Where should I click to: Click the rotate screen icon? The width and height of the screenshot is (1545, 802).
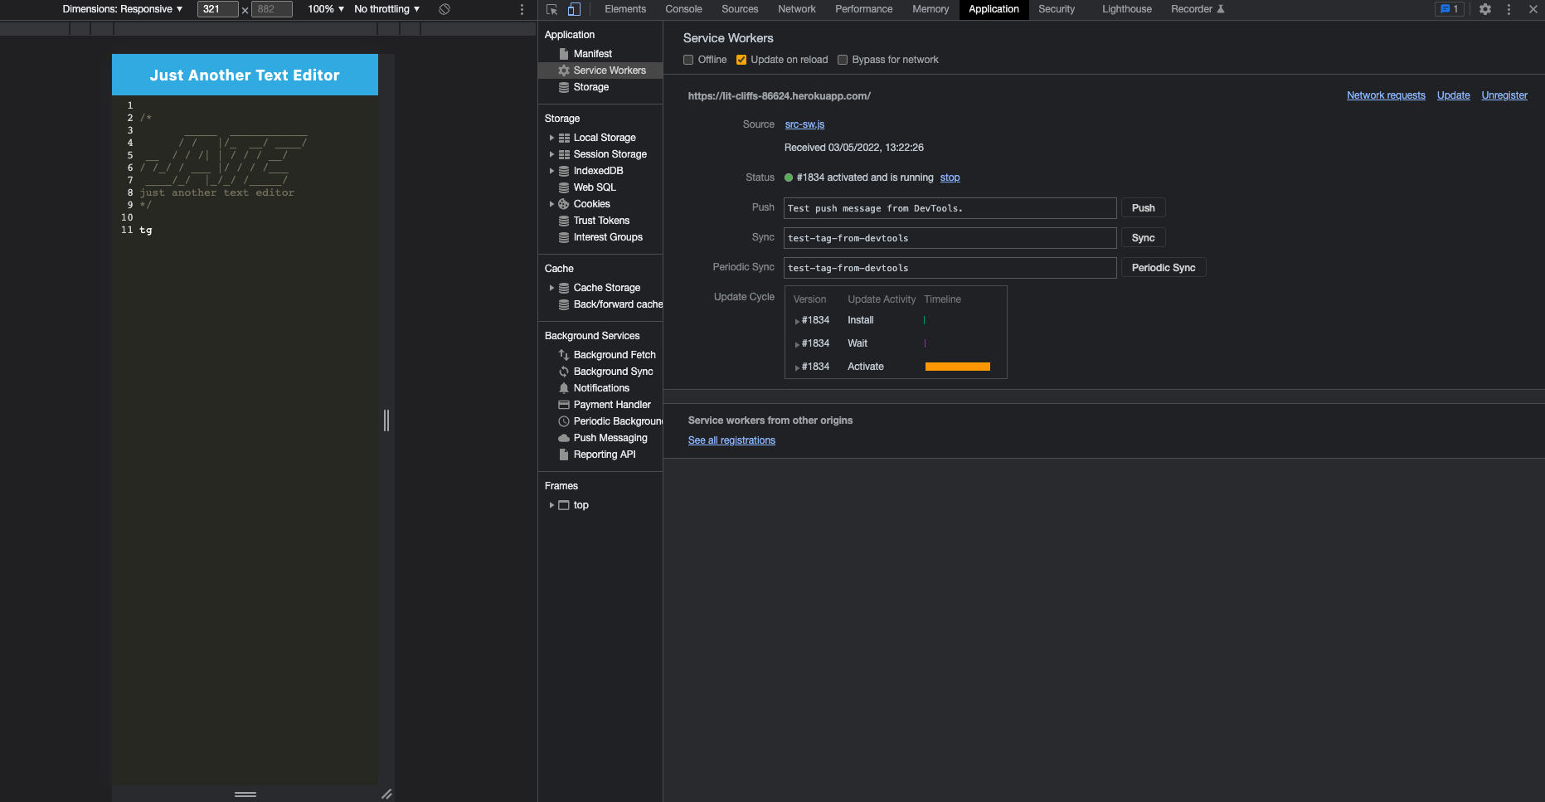click(x=445, y=9)
